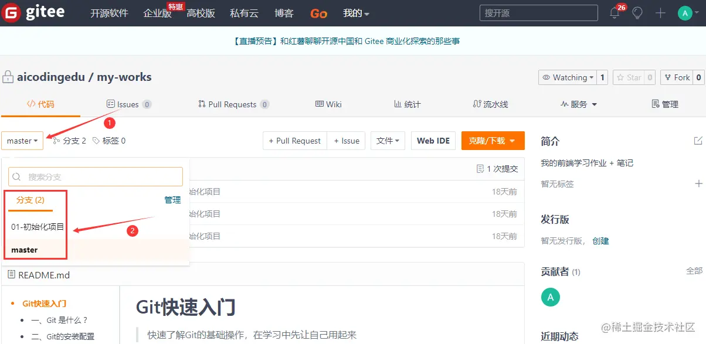706x344 pixels.
Task: Click the 管理 link in branch dropdown
Action: (x=172, y=200)
